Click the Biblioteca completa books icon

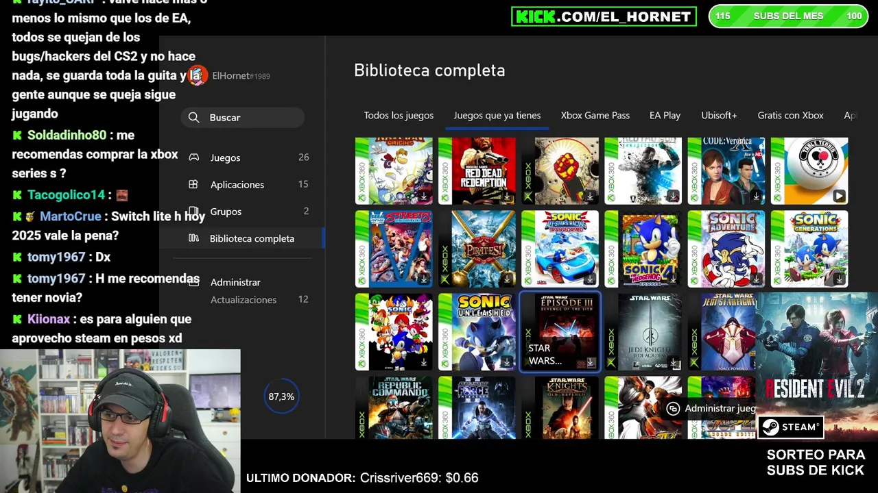194,238
